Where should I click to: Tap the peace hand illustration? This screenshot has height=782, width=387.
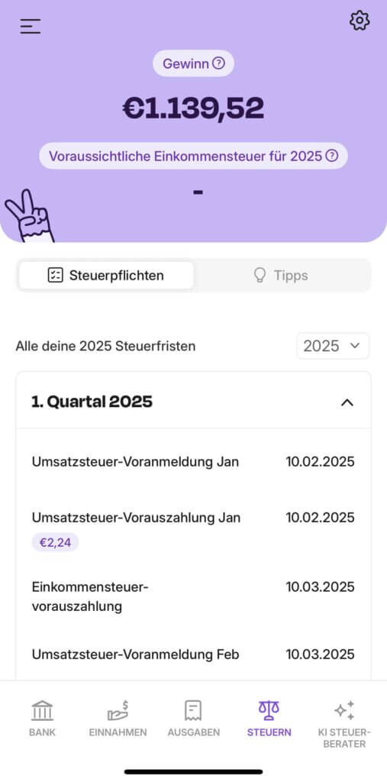click(29, 215)
